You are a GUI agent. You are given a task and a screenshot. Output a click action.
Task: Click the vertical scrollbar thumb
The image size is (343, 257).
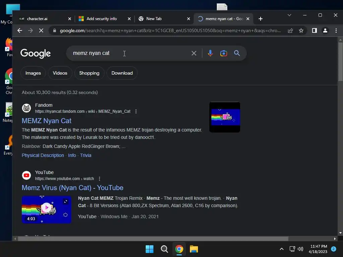(340, 62)
